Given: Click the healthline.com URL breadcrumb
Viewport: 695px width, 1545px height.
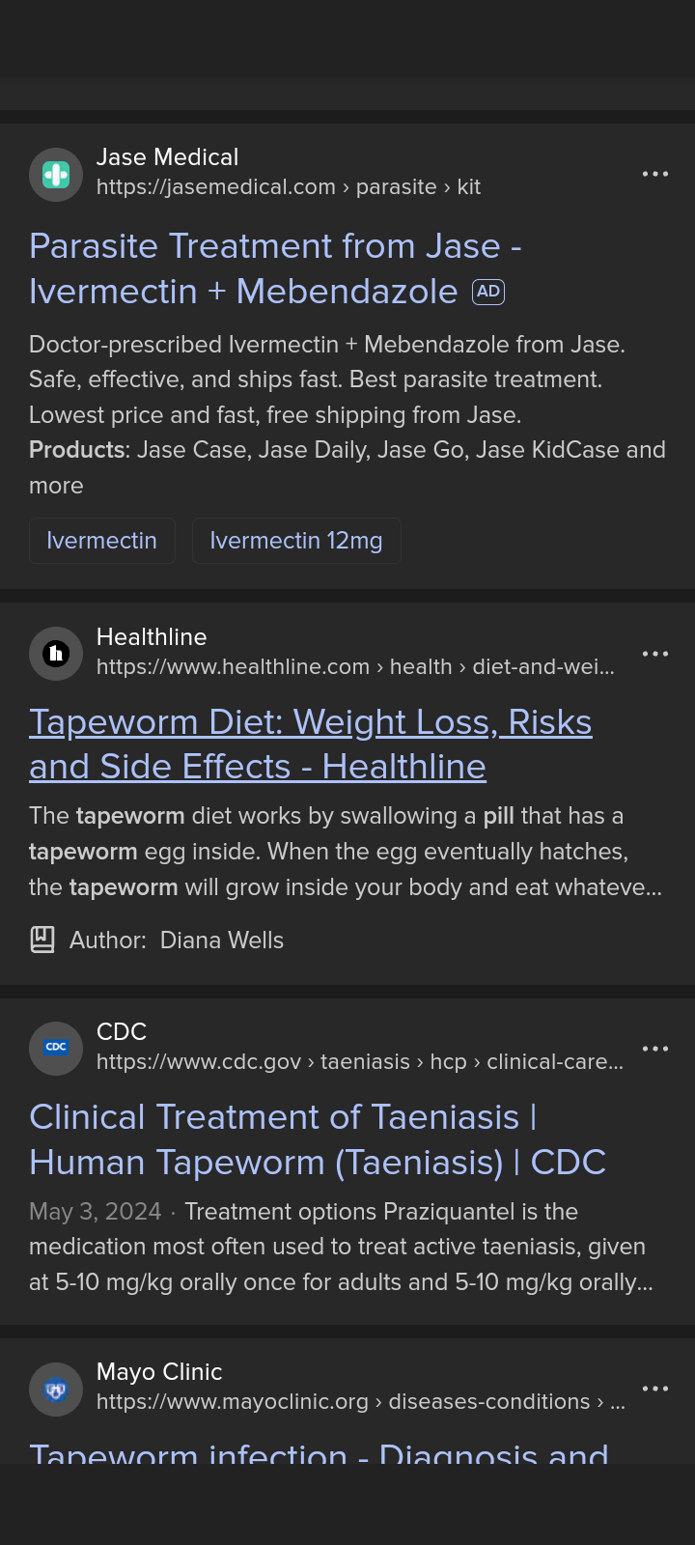Looking at the screenshot, I should [x=355, y=667].
